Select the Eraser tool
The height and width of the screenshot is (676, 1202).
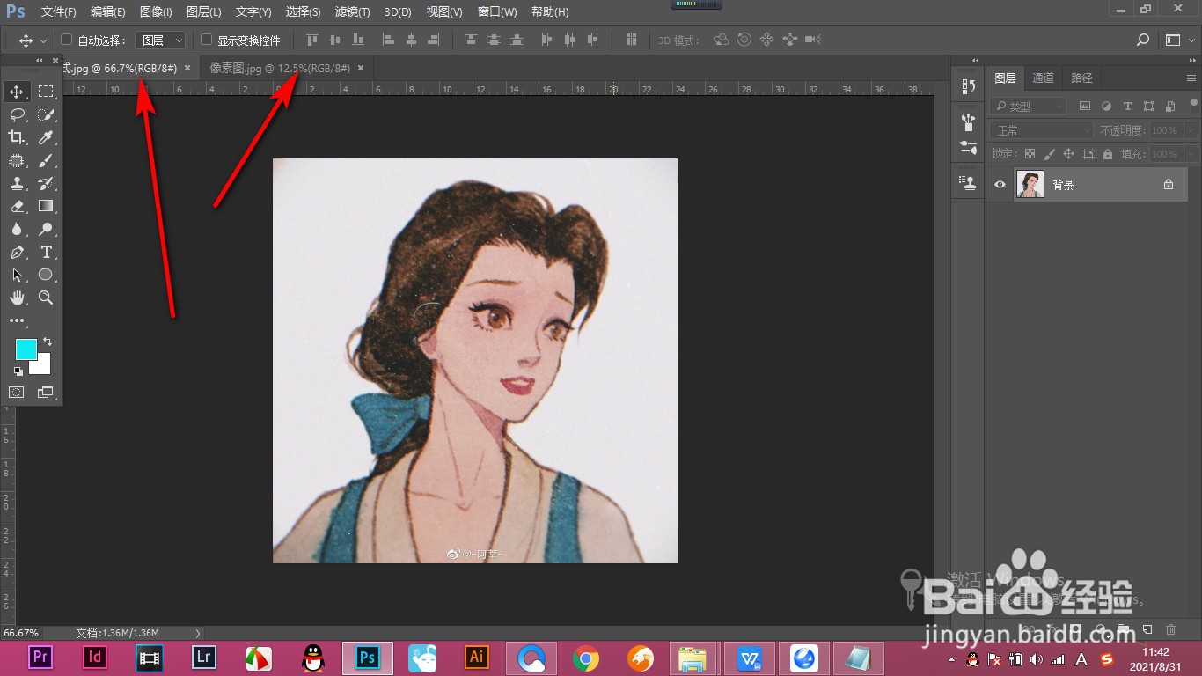[17, 206]
